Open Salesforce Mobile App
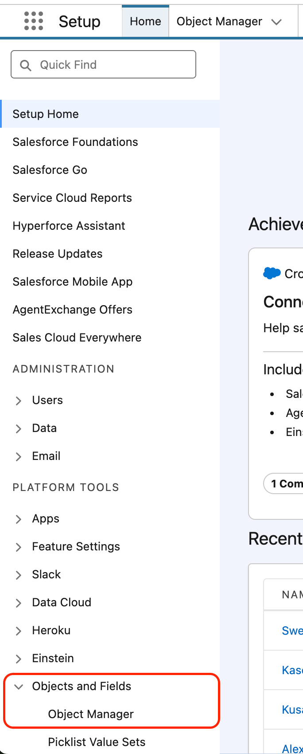303x754 pixels. [x=73, y=282]
